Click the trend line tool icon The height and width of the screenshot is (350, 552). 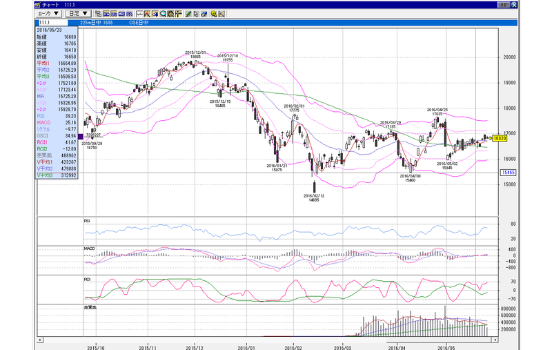pos(139,14)
